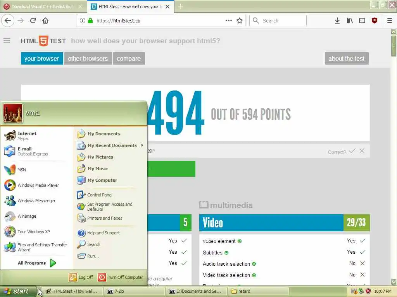Expand My Recent Documents submenu

(x=110, y=145)
